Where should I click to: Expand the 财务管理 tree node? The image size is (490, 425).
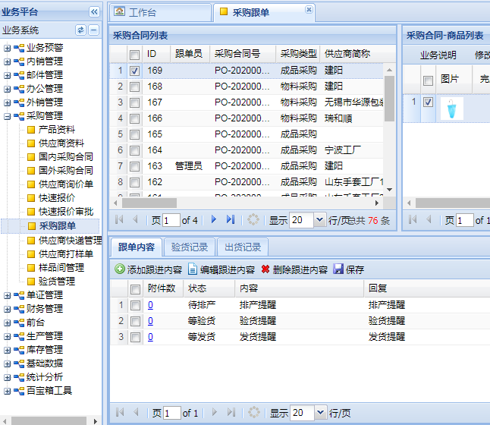[x=8, y=309]
